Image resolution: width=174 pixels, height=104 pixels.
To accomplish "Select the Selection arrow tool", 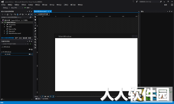I will pos(35,14).
